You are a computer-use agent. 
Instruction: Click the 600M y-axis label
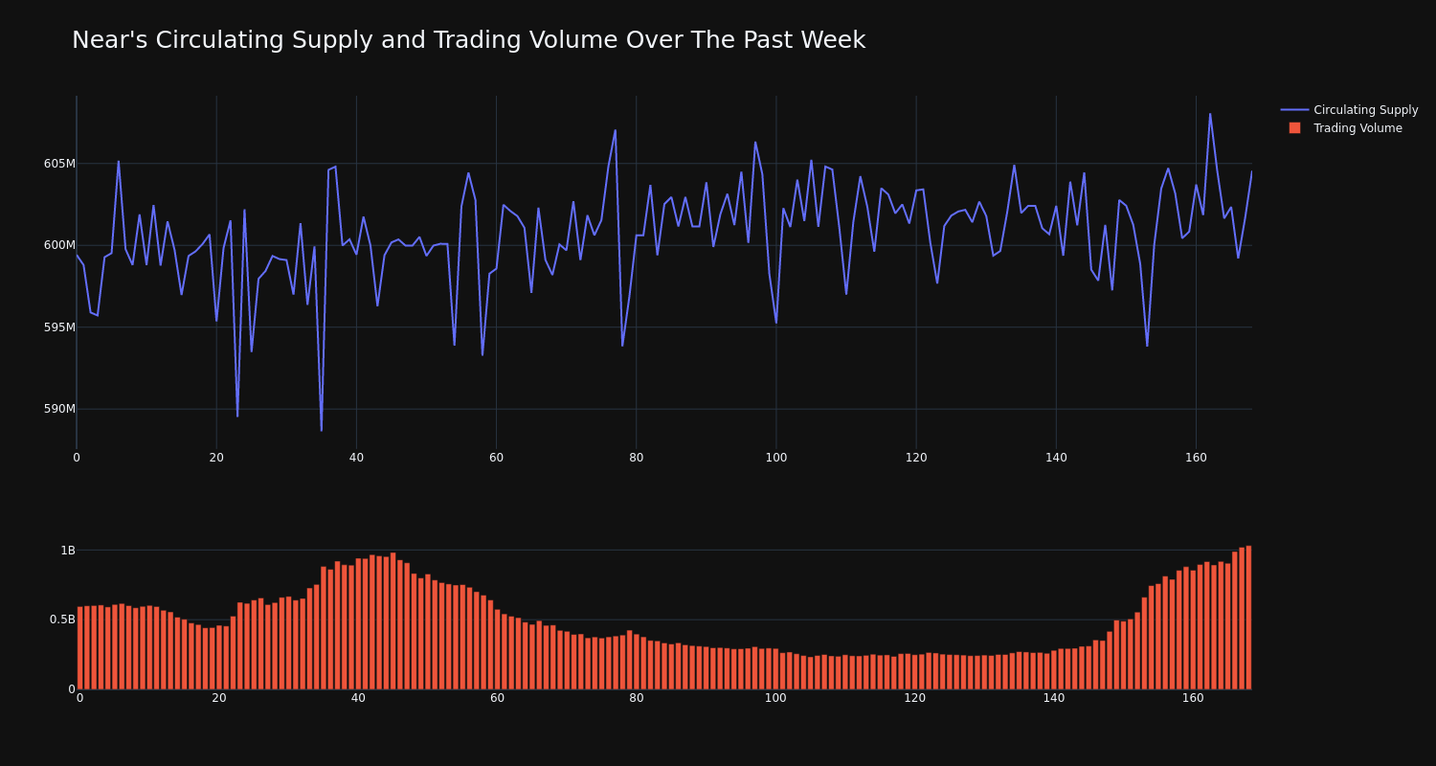coord(59,245)
